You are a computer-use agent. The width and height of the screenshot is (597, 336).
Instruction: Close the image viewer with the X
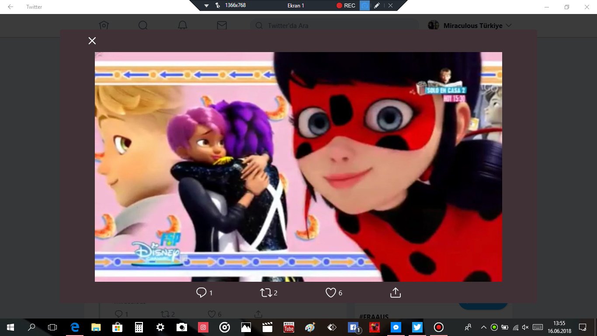coord(92,41)
